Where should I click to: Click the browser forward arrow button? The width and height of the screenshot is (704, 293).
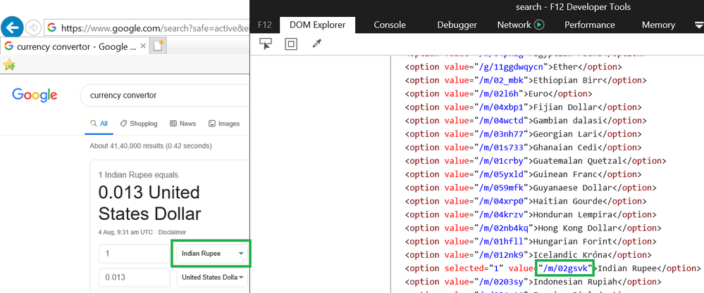[x=33, y=27]
